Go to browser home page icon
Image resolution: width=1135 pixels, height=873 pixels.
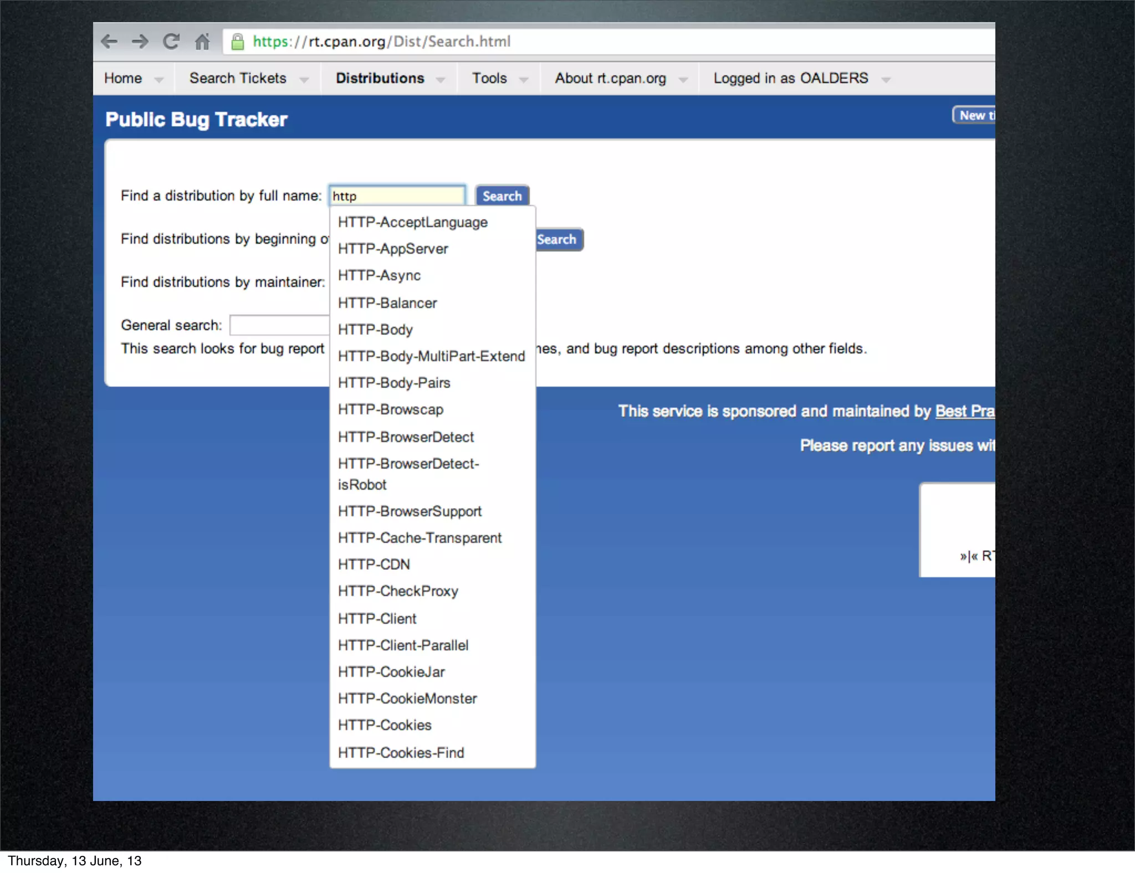click(x=202, y=41)
